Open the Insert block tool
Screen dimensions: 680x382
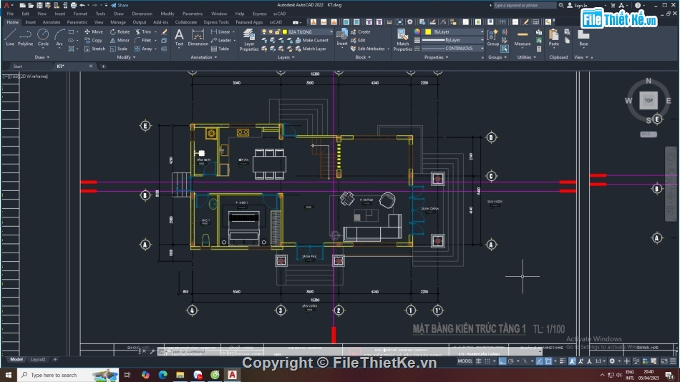[x=342, y=37]
